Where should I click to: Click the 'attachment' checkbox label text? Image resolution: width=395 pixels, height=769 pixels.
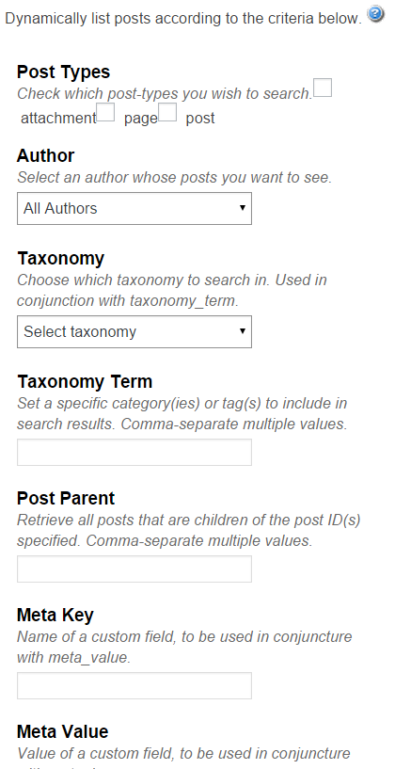tap(58, 119)
